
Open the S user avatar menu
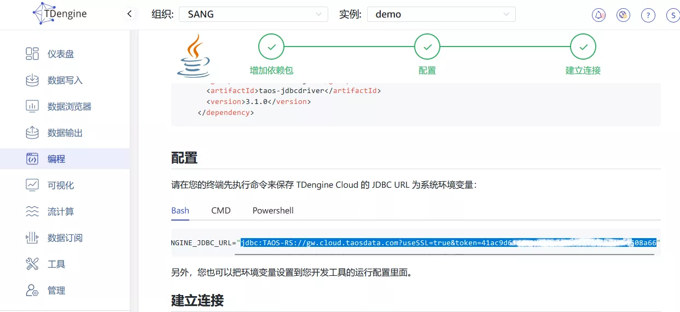coord(673,15)
